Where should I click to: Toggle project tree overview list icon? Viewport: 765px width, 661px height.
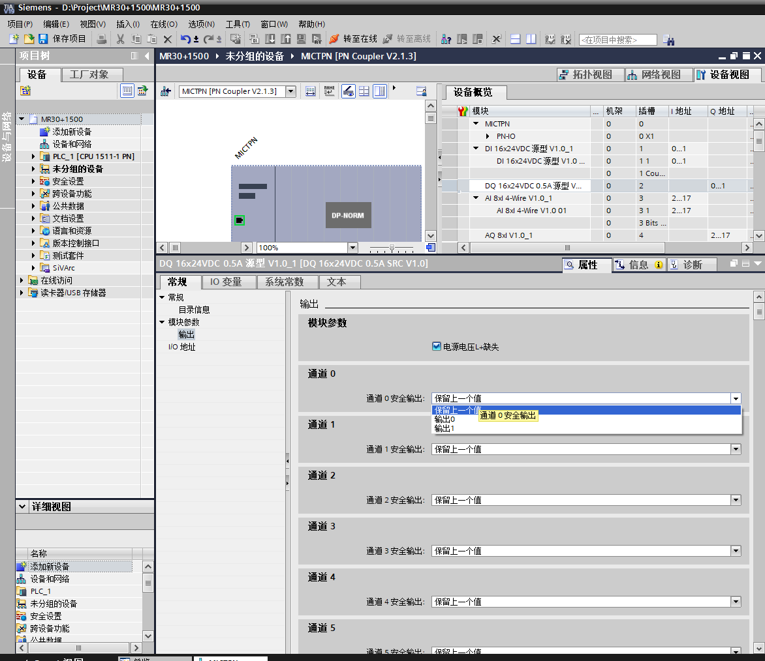(127, 90)
